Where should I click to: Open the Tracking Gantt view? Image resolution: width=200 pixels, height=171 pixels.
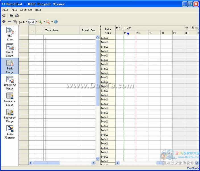pos(10,83)
